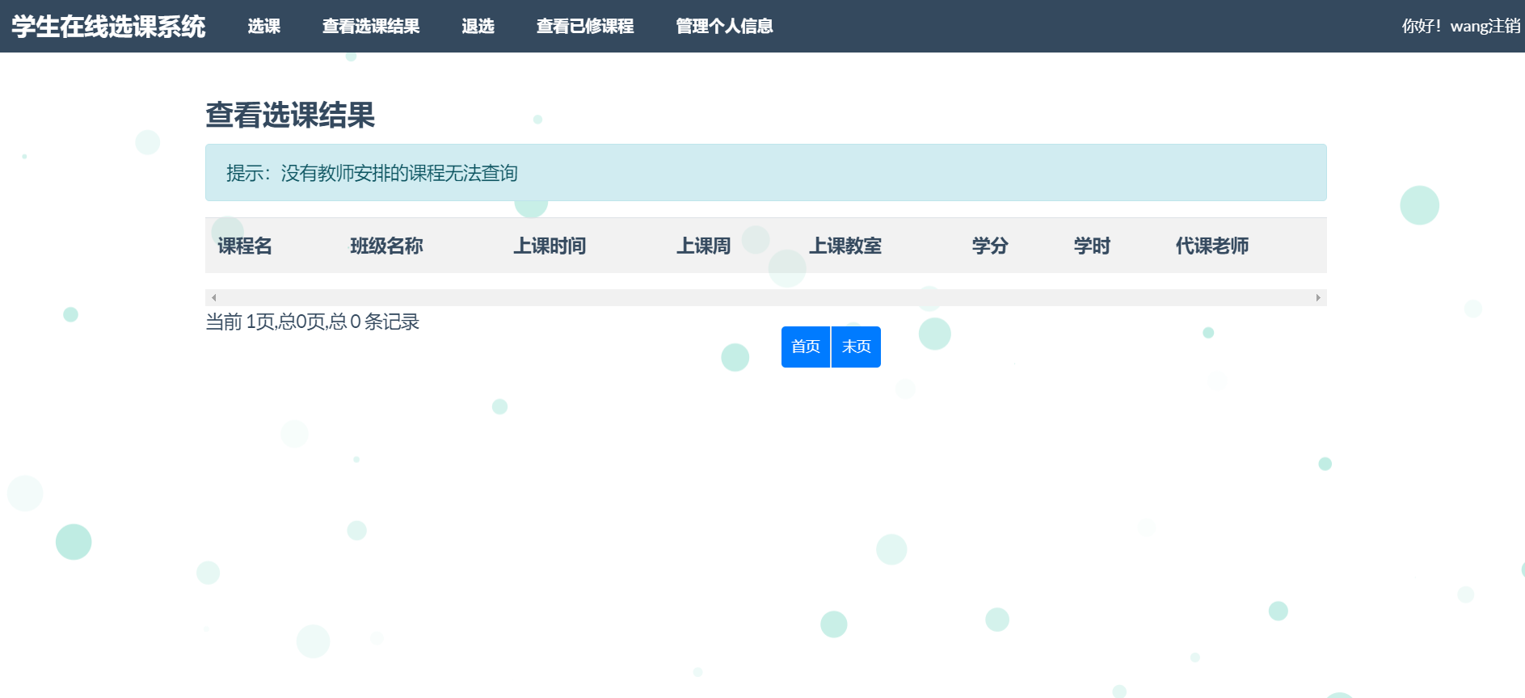
Task: Click the table's left scroll arrow
Action: point(213,298)
